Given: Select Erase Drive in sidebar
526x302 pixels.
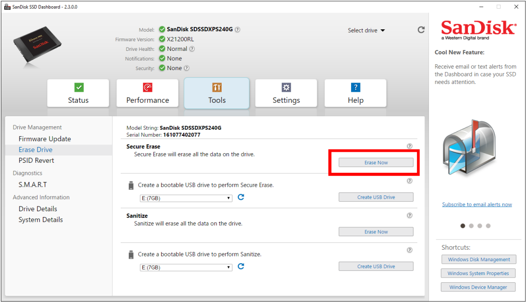Looking at the screenshot, I should pyautogui.click(x=36, y=150).
